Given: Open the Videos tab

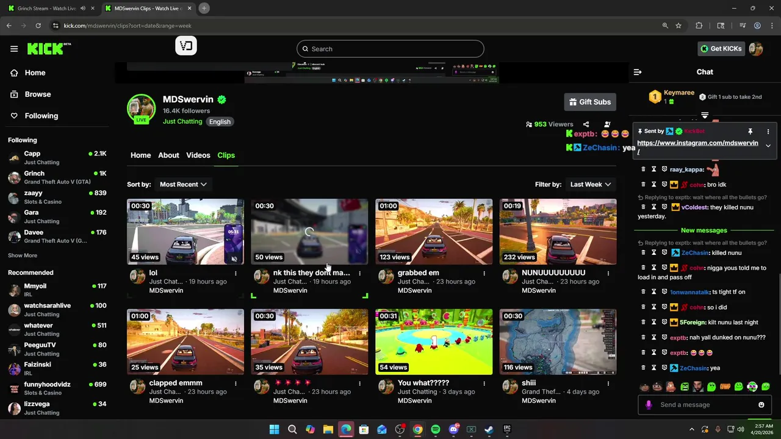Looking at the screenshot, I should point(198,155).
